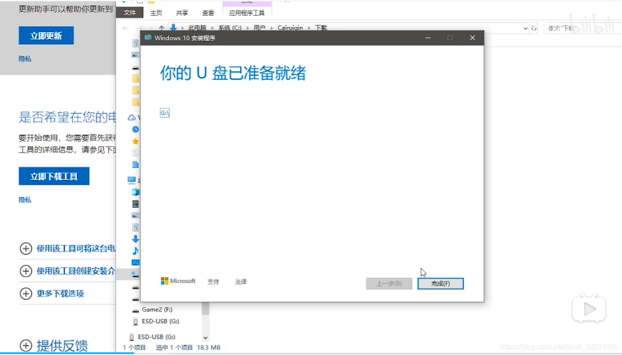Viewport: 622px width, 355px height.
Task: Open the Music folder icon in the sidebar
Action: pos(135,251)
